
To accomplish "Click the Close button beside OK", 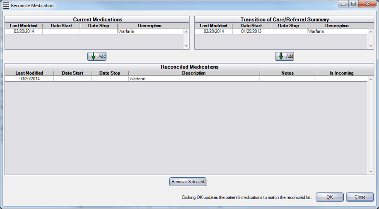I will pyautogui.click(x=360, y=197).
